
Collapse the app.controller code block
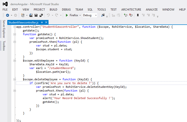click(x=14, y=27)
